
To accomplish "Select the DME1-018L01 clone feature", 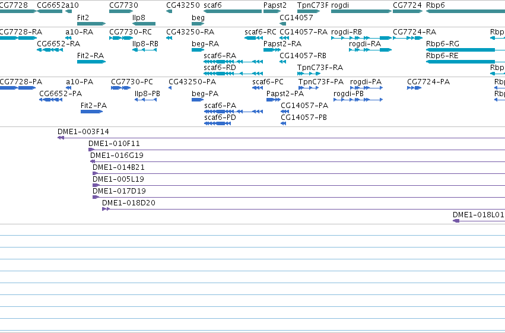I will [478, 221].
